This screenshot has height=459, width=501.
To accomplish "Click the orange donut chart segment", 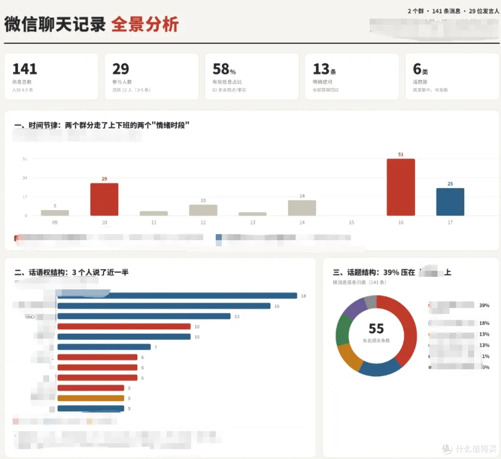I will 349,357.
